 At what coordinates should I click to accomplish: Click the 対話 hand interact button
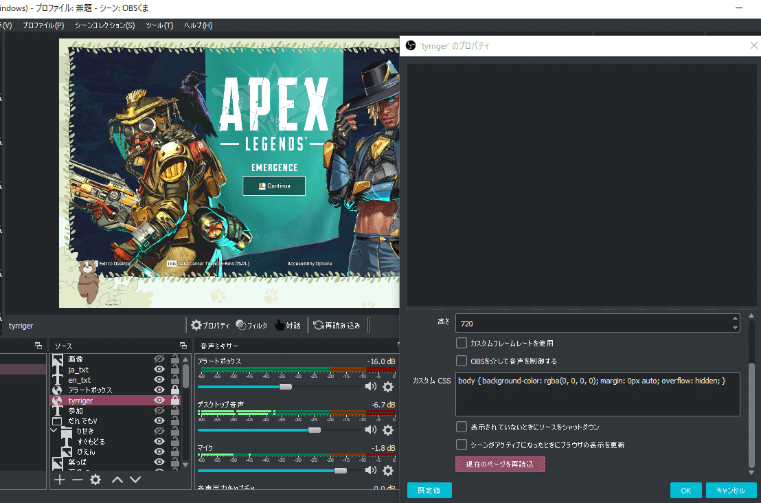coord(287,325)
